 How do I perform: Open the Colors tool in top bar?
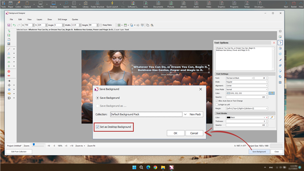[18, 4]
